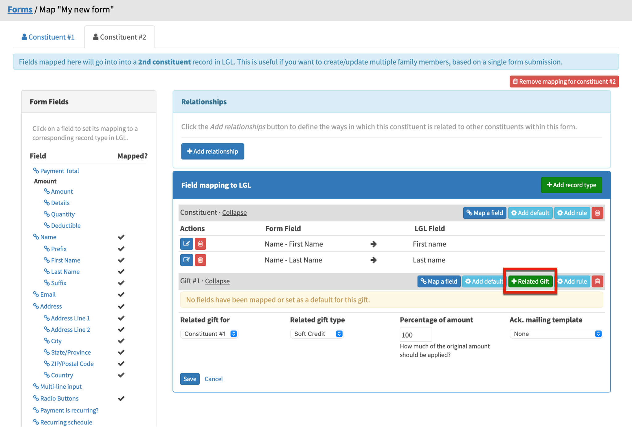Viewport: 632px width, 427px height.
Task: Edit the Name - Last Name mapping
Action: click(186, 260)
